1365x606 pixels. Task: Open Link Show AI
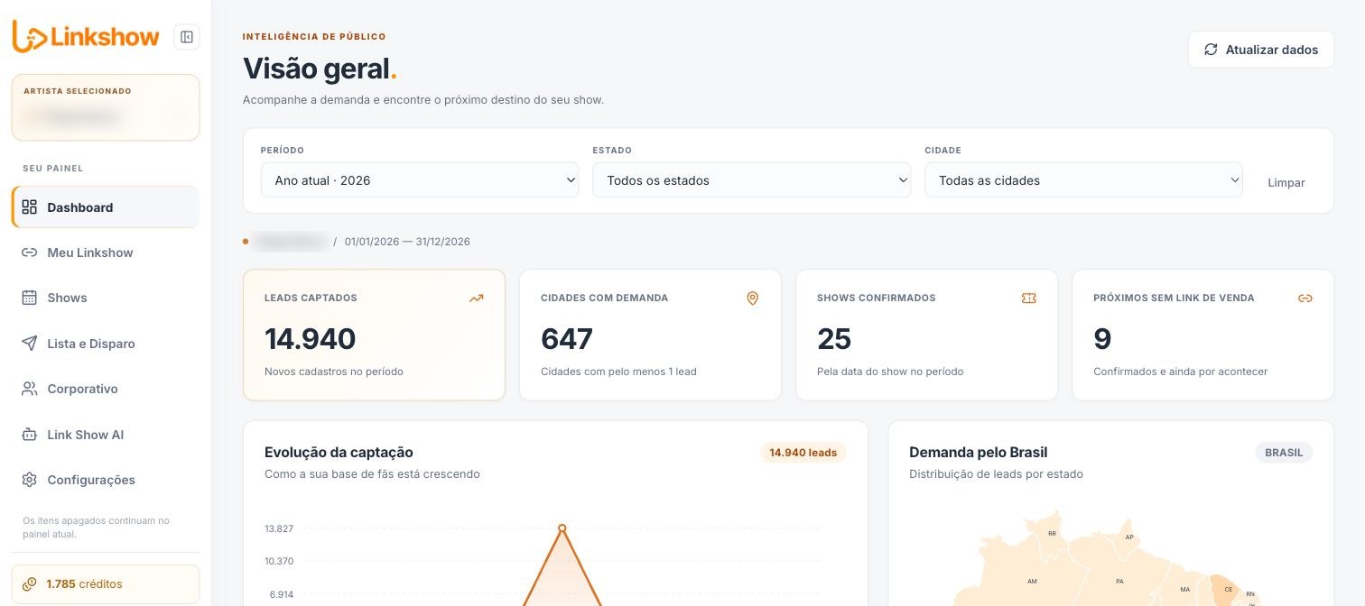click(106, 435)
